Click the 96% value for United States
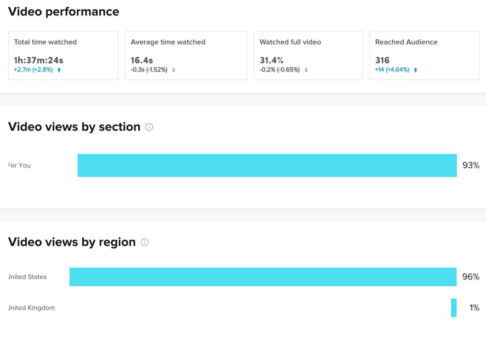This screenshot has height=341, width=486. (x=471, y=277)
